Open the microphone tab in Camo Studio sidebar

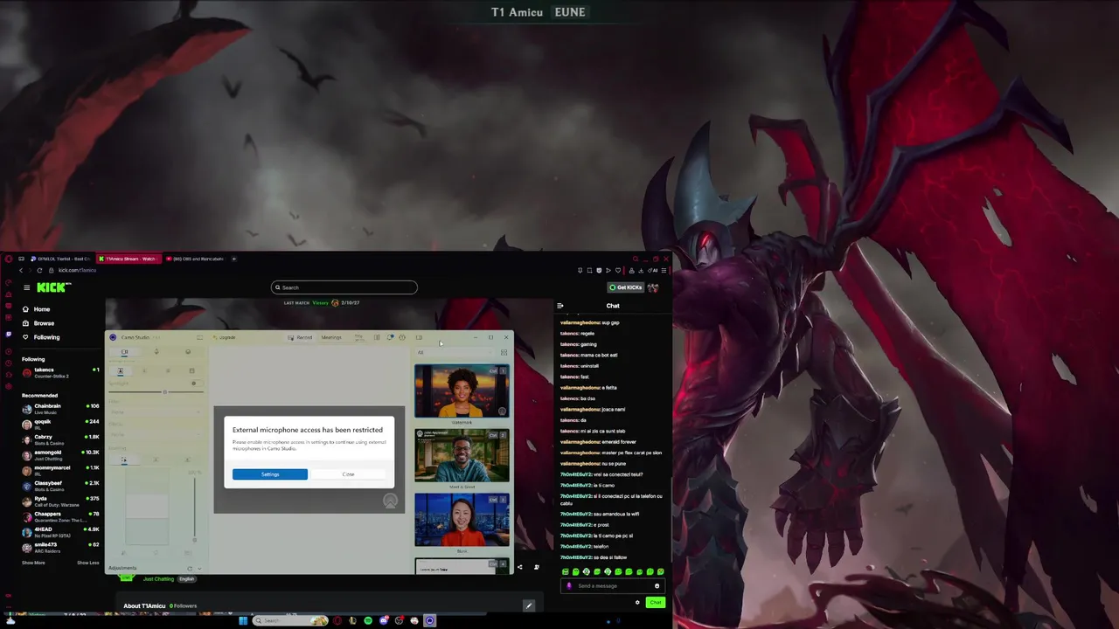tap(156, 352)
